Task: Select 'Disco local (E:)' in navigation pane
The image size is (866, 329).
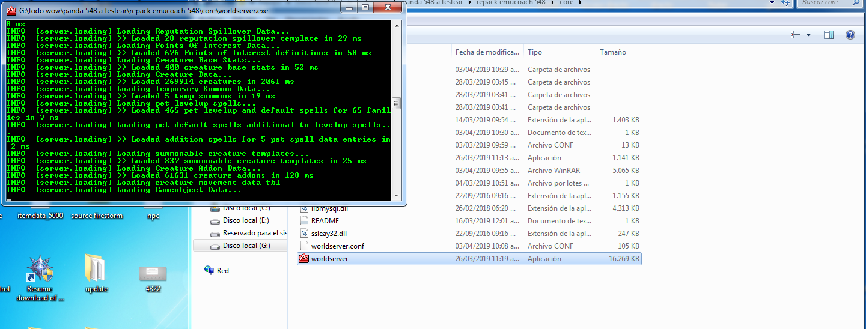Action: click(246, 220)
